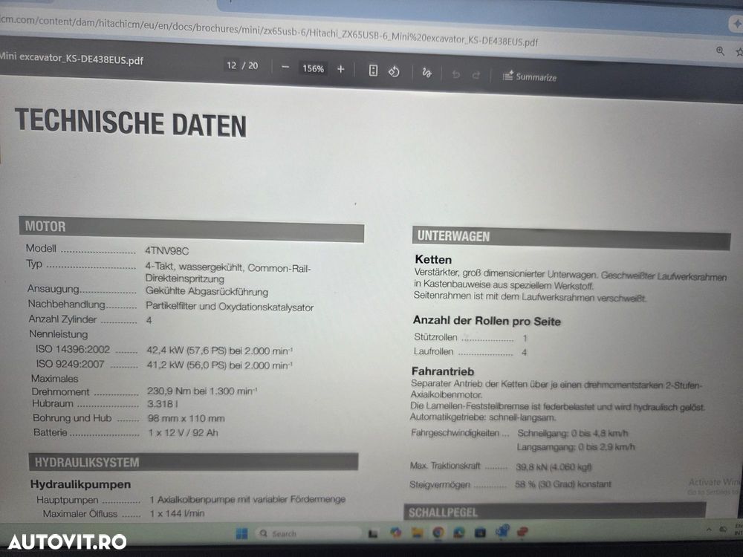Click the 'ISO 14396:2002' label
Screen dimensions: 743x557
[73, 349]
